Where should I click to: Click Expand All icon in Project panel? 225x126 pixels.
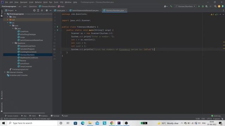(x=38, y=10)
